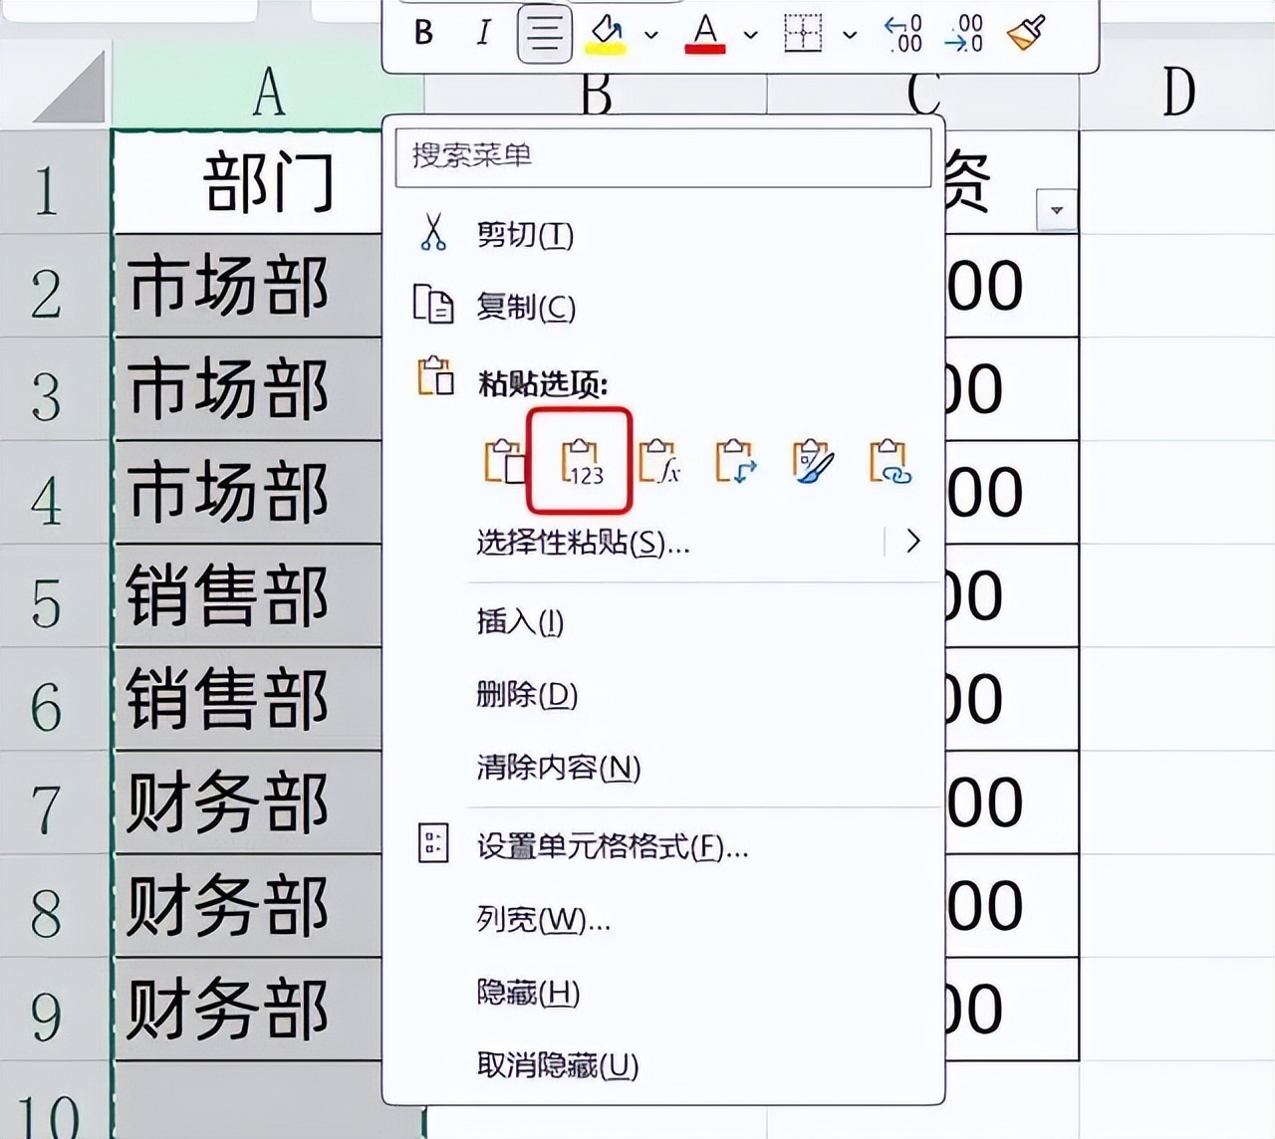Image resolution: width=1275 pixels, height=1139 pixels.
Task: Select the first Paste option icon
Action: 505,460
